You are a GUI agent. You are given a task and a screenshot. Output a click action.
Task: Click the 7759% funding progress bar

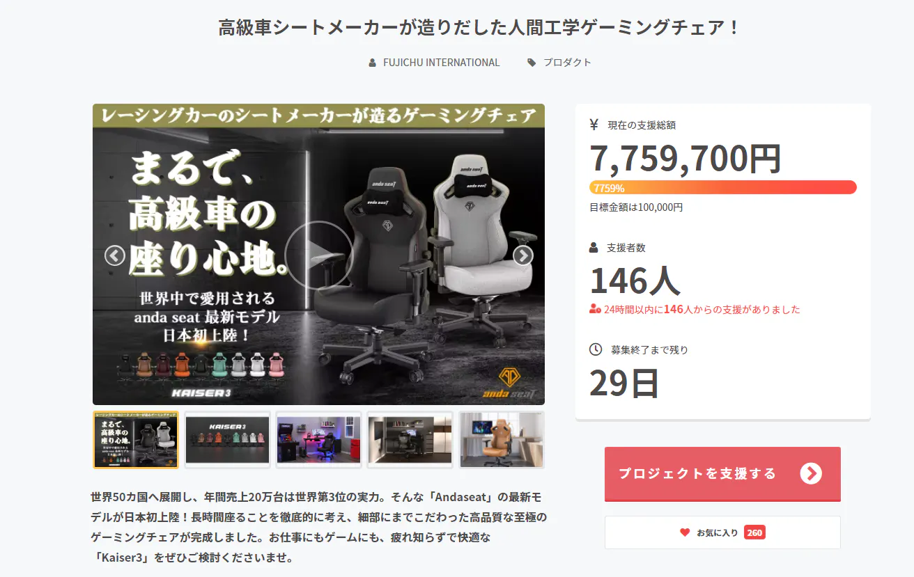point(723,187)
